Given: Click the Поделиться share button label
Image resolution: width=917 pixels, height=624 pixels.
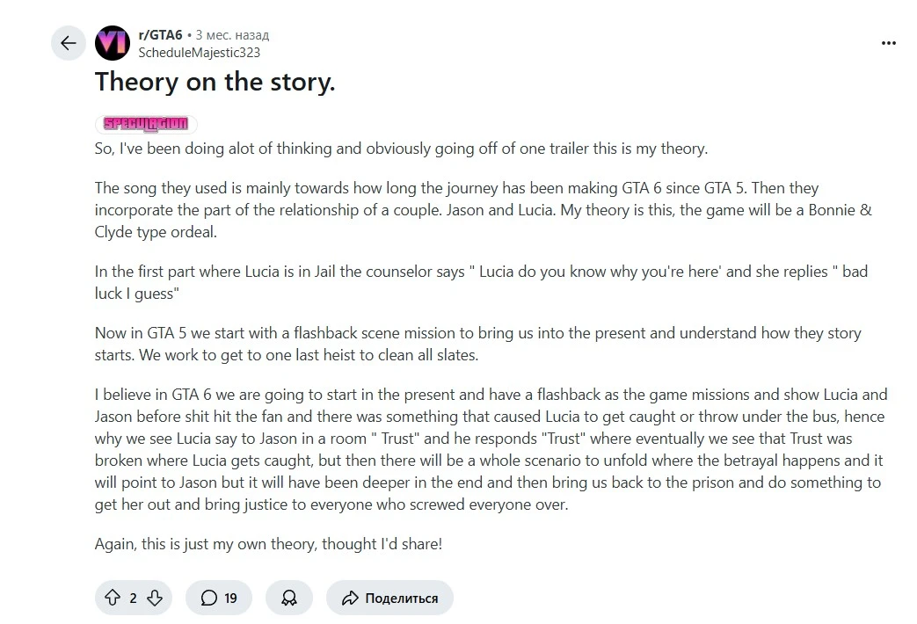Looking at the screenshot, I should (401, 599).
